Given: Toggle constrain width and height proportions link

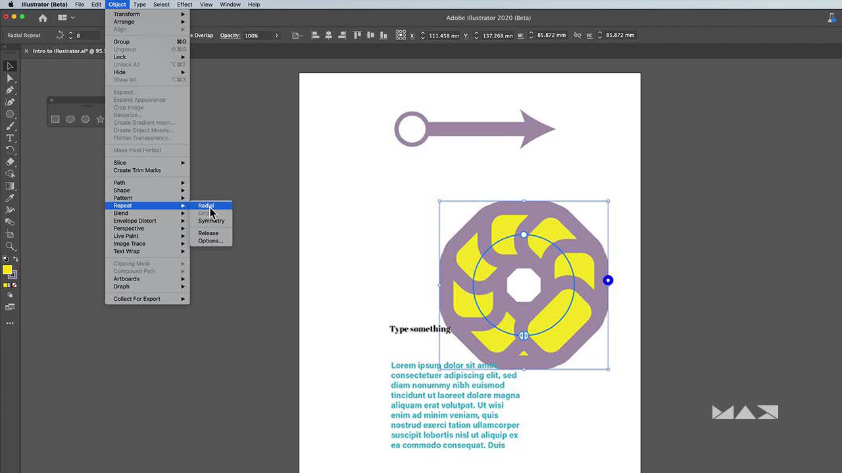Looking at the screenshot, I should click(x=578, y=35).
